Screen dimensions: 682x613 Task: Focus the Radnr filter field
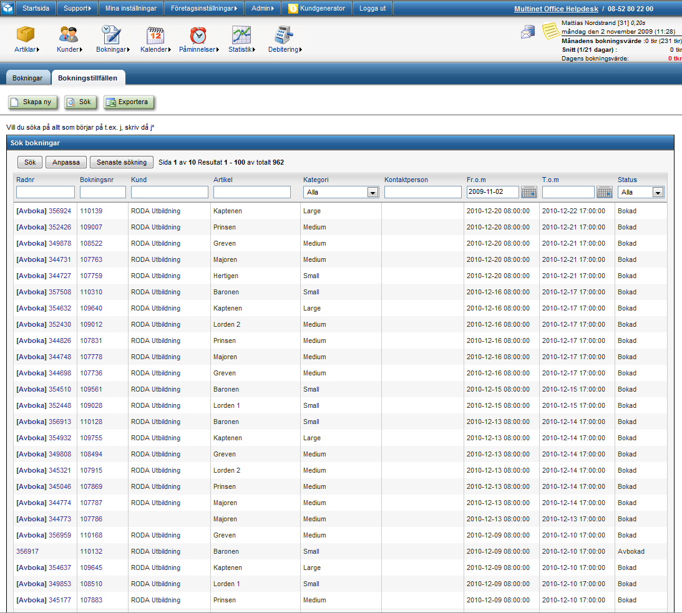tap(45, 192)
